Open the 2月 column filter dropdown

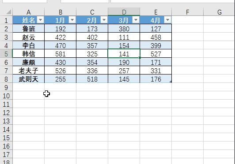pos(104,20)
